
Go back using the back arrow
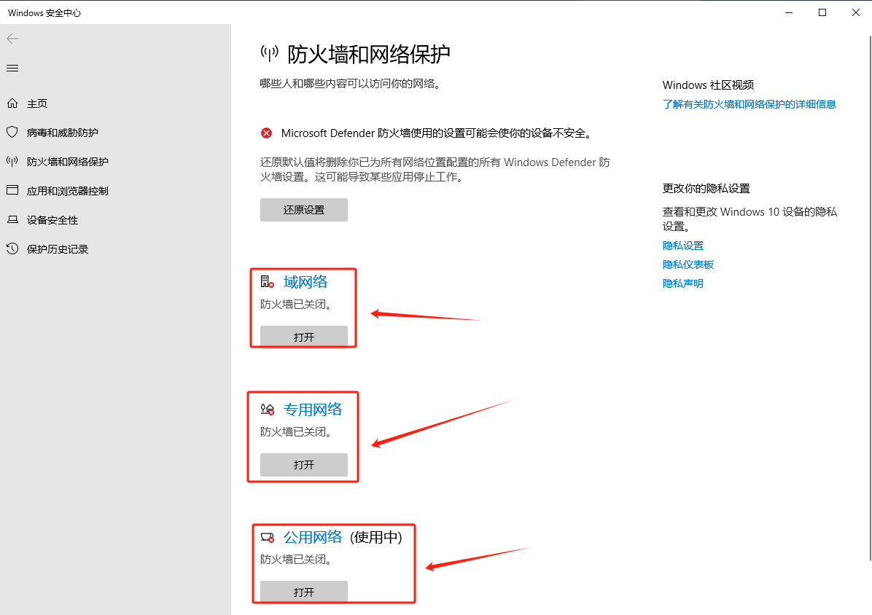(x=12, y=39)
